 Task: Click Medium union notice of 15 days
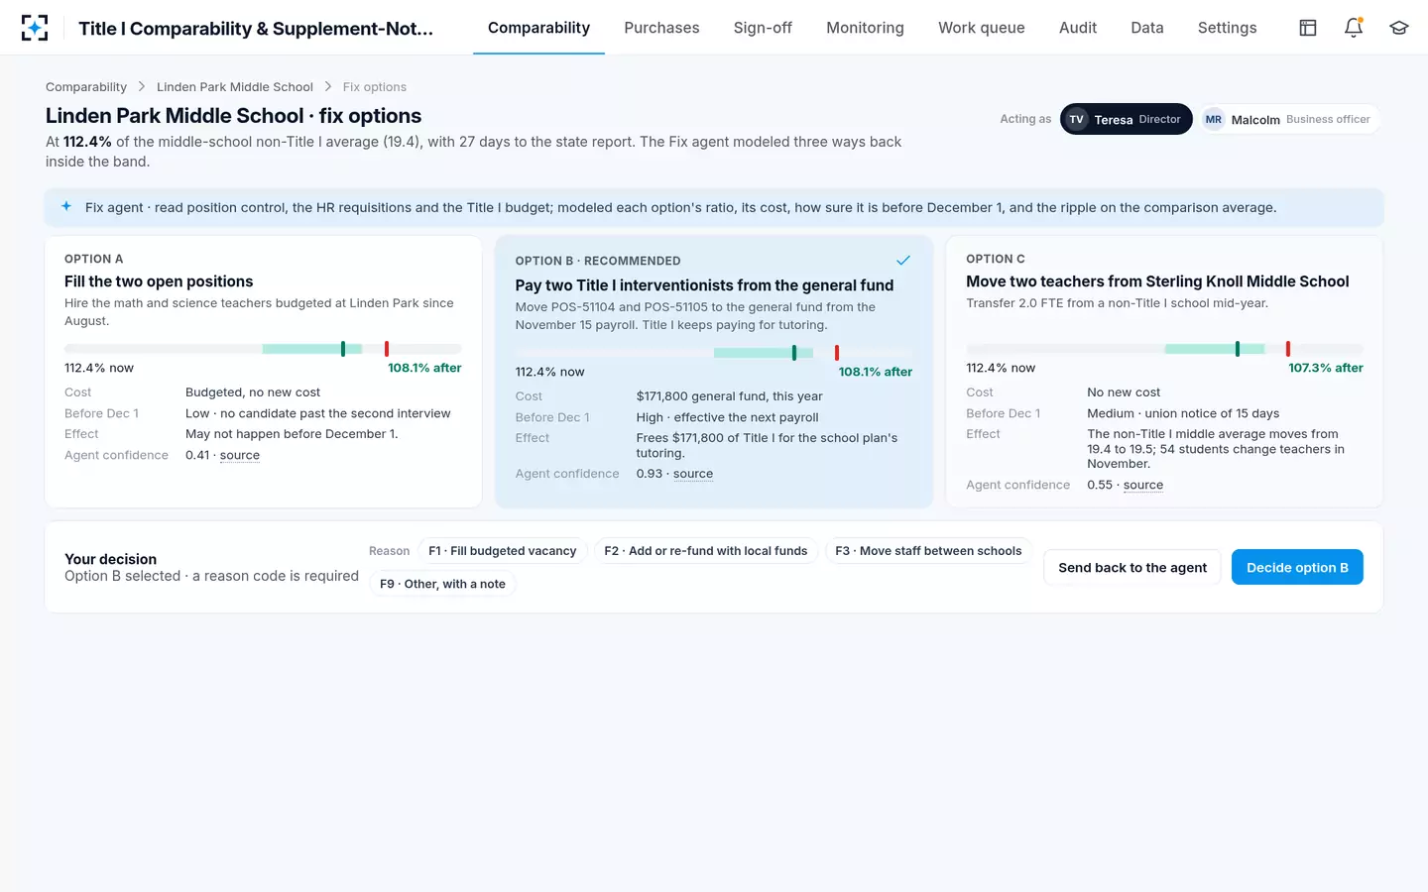click(1183, 413)
